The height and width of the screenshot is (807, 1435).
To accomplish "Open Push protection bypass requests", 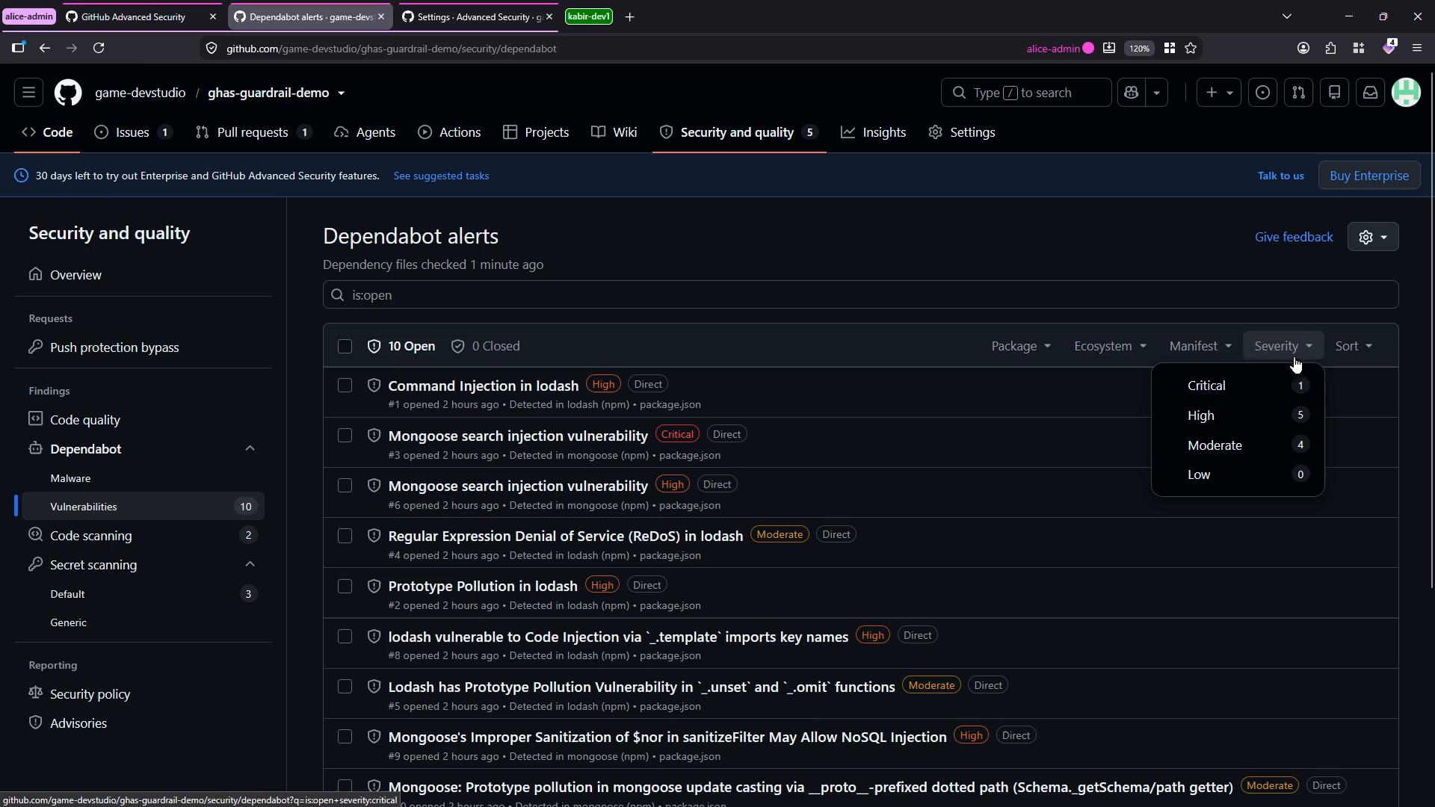I will (142, 347).
